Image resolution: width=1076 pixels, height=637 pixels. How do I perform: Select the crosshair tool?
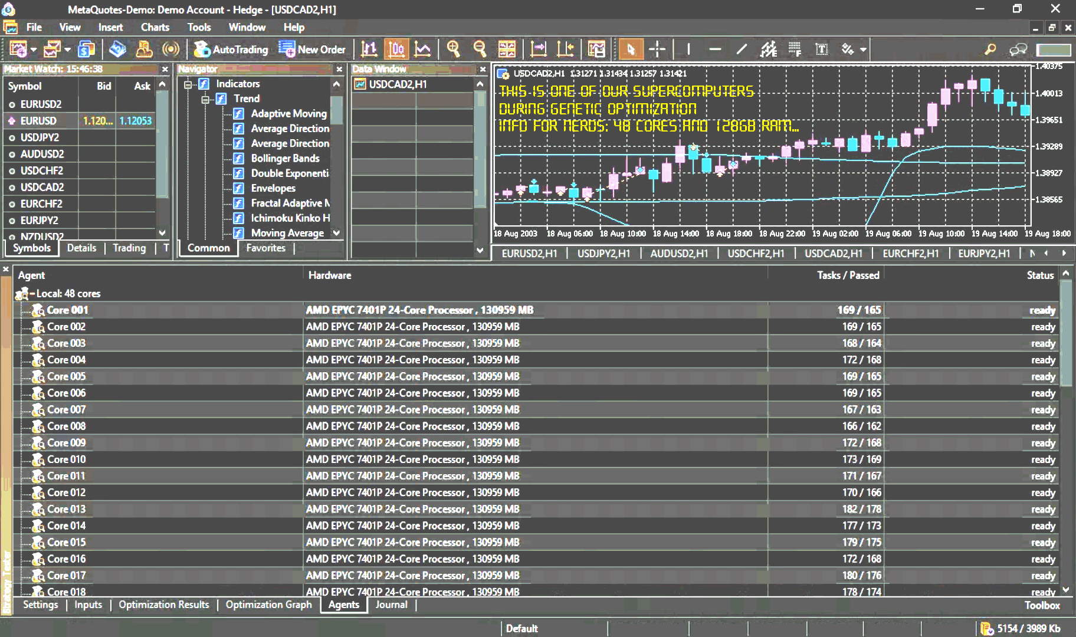pyautogui.click(x=657, y=50)
